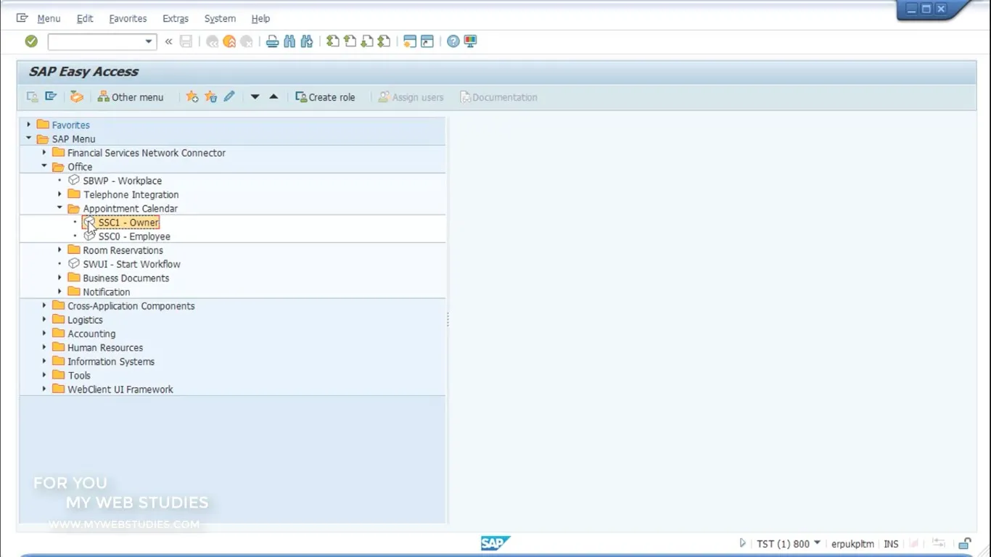Click the orange Exit icon
Screen dimensions: 991x557
pos(229,41)
